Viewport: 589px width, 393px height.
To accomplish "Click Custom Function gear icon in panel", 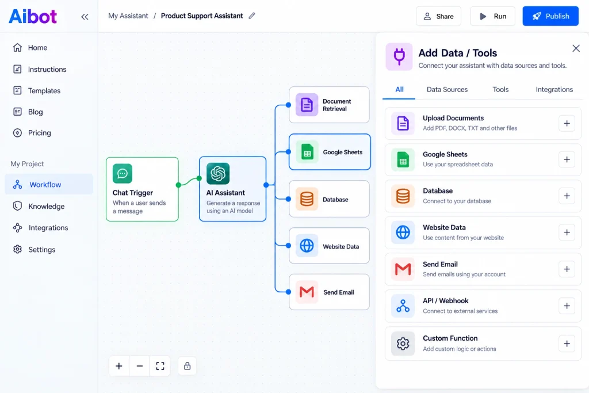I will (403, 344).
